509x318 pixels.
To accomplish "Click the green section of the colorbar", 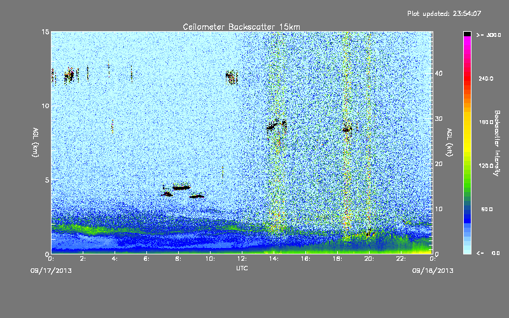I will pyautogui.click(x=467, y=180).
